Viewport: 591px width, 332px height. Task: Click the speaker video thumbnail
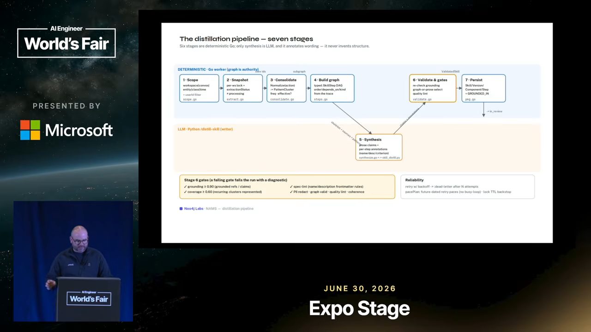click(73, 261)
